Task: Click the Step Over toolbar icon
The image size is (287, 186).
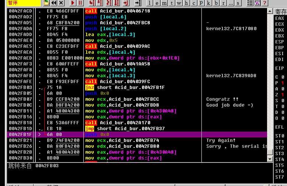Action: pyautogui.click(x=100, y=3)
